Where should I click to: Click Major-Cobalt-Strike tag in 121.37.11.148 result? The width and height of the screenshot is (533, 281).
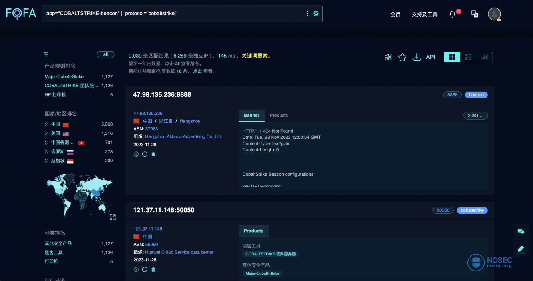pyautogui.click(x=262, y=273)
